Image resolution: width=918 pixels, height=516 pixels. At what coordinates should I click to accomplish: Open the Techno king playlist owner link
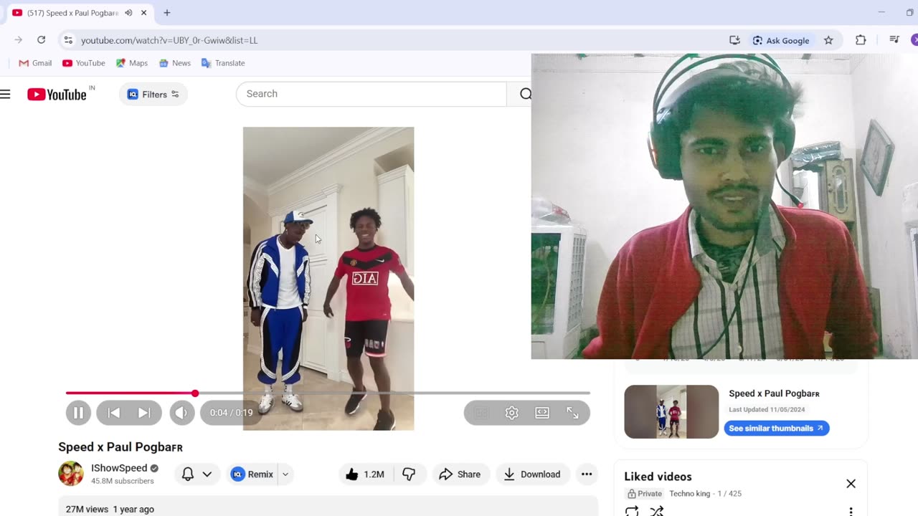point(689,494)
